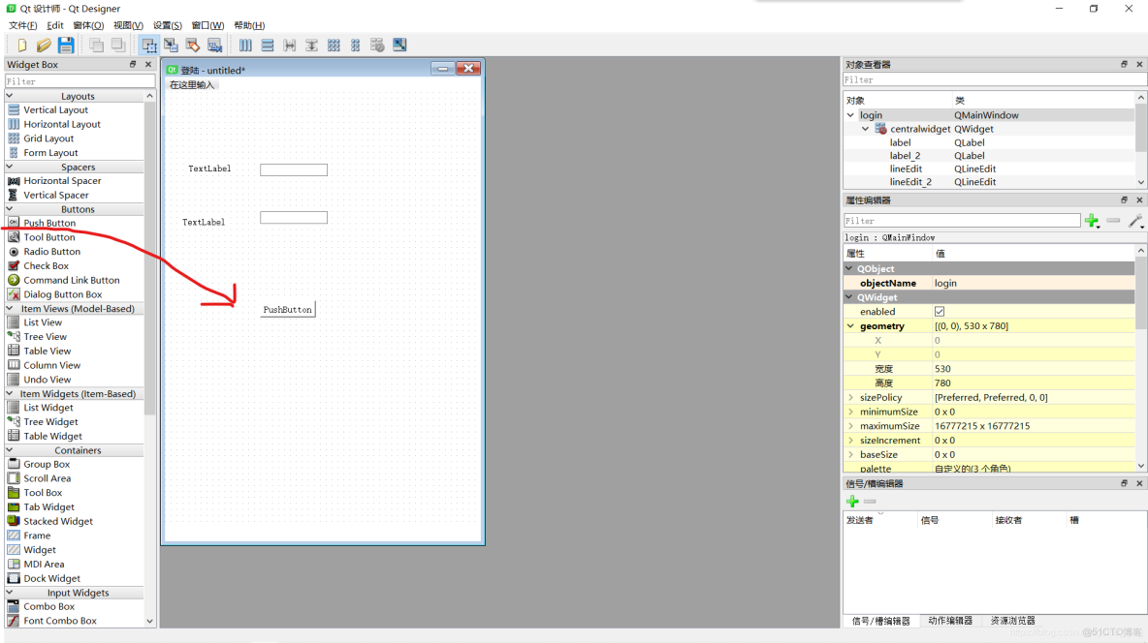Open the 窗体 menu
The height and width of the screenshot is (643, 1148).
pyautogui.click(x=86, y=25)
